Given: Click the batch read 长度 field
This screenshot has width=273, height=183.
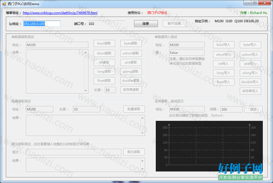Looking at the screenshot, I should point(86,109).
